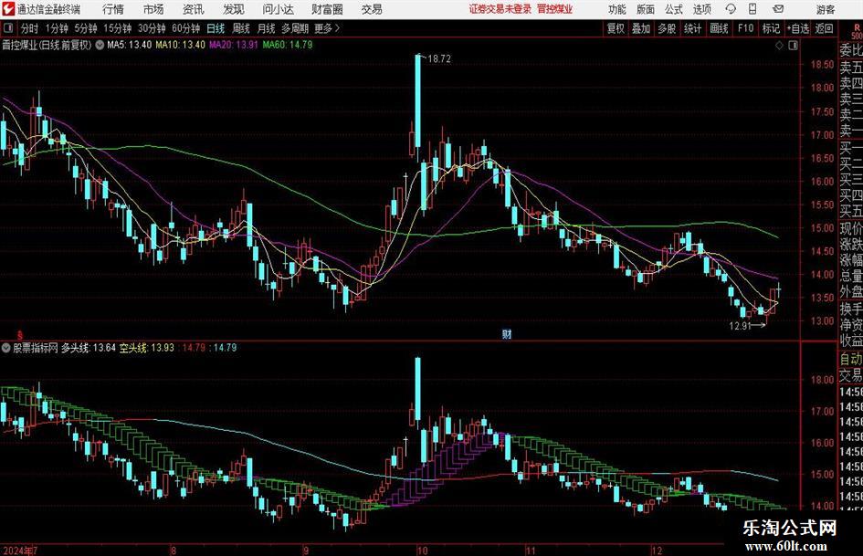Click the customer service headset icon

coord(731,9)
